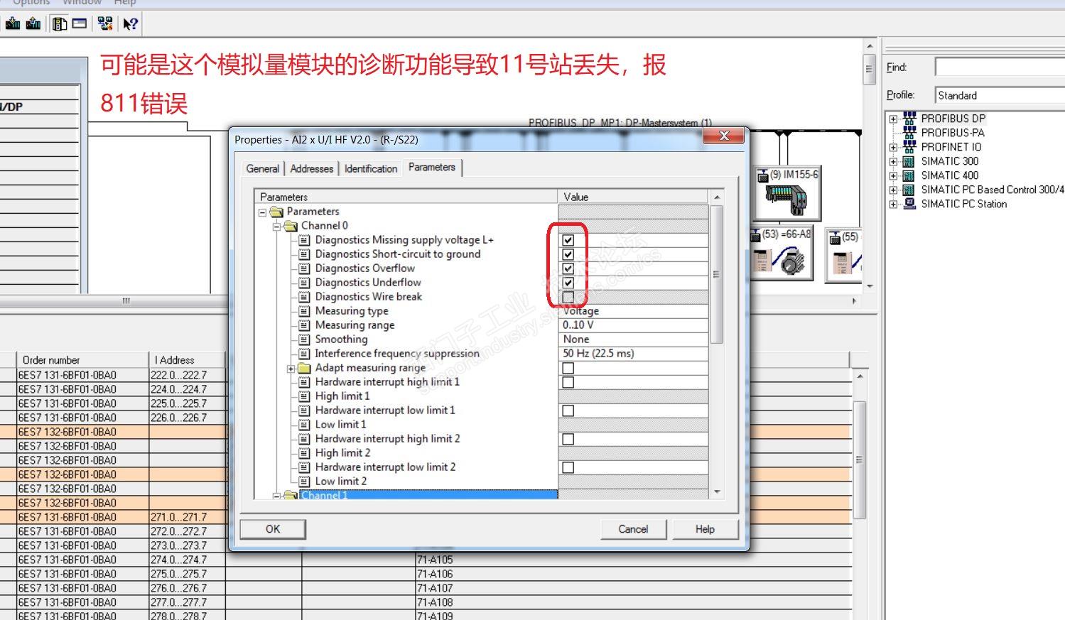1065x620 pixels.
Task: Click the Measuring range parameter icon
Action: click(x=304, y=325)
